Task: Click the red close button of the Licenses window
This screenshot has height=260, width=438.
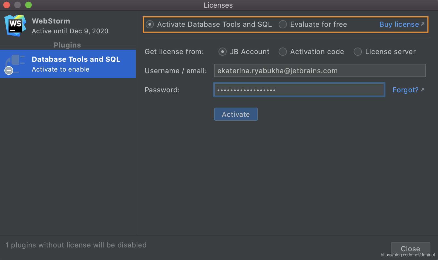Action: point(6,5)
